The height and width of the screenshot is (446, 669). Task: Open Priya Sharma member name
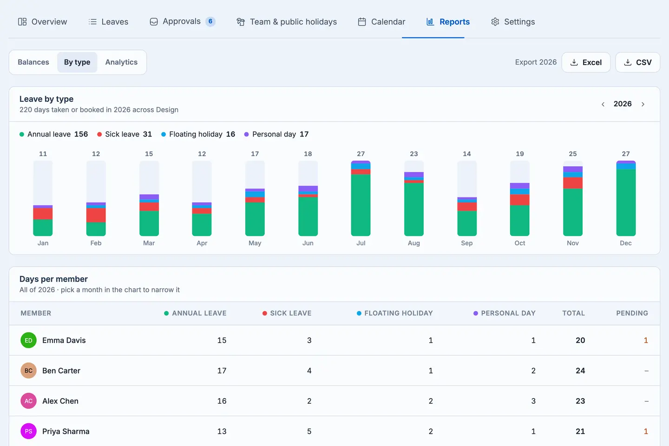click(66, 431)
